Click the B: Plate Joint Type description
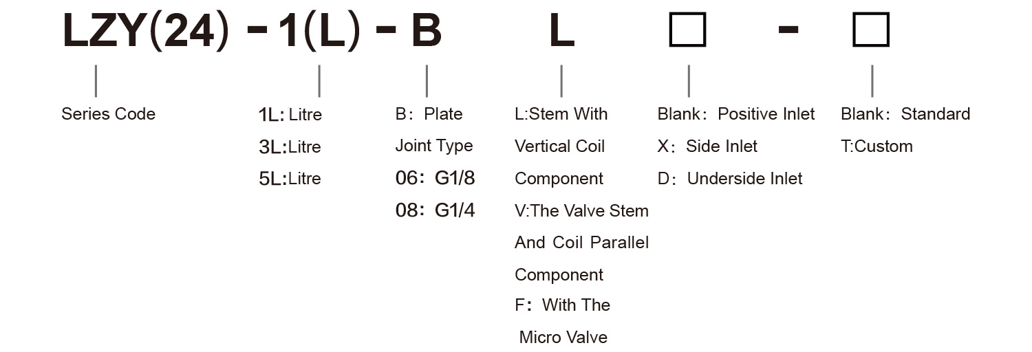This screenshot has width=1032, height=352. [434, 130]
